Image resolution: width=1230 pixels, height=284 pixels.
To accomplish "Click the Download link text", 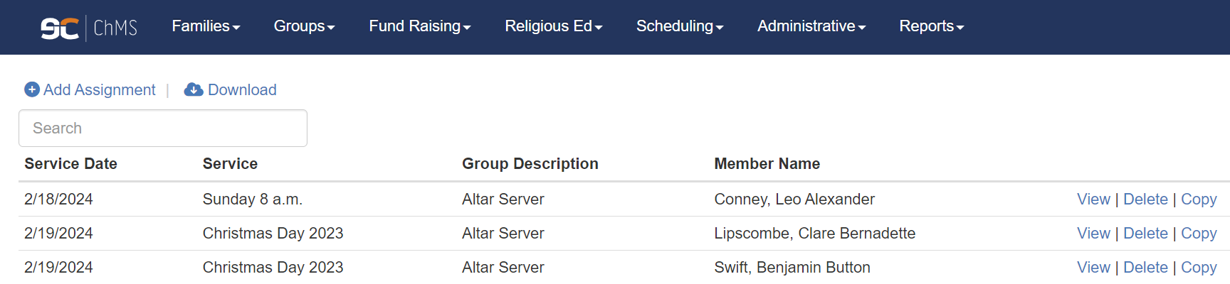I will pyautogui.click(x=242, y=89).
